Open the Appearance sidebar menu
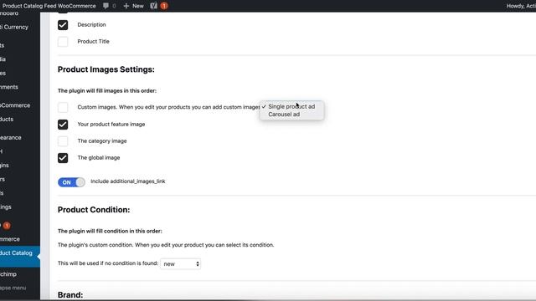The image size is (536, 301). [11, 137]
